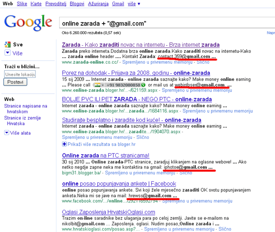Open Online zarada na PTC stranicama result
The height and width of the screenshot is (232, 275).
[106, 155]
